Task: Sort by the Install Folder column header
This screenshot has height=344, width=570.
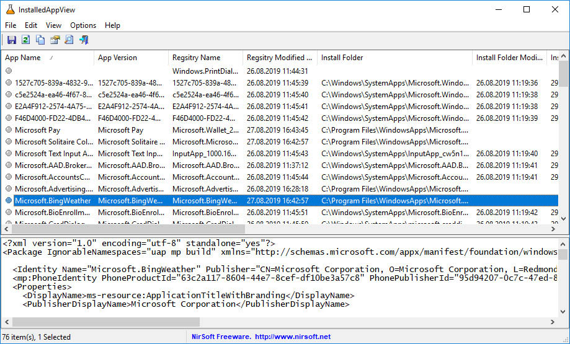Action: click(394, 58)
